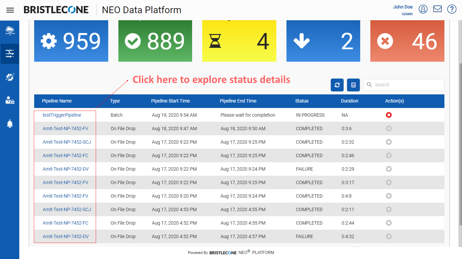462x259 pixels.
Task: Click stop icon for row with duration 0:2:46
Action: (389, 155)
